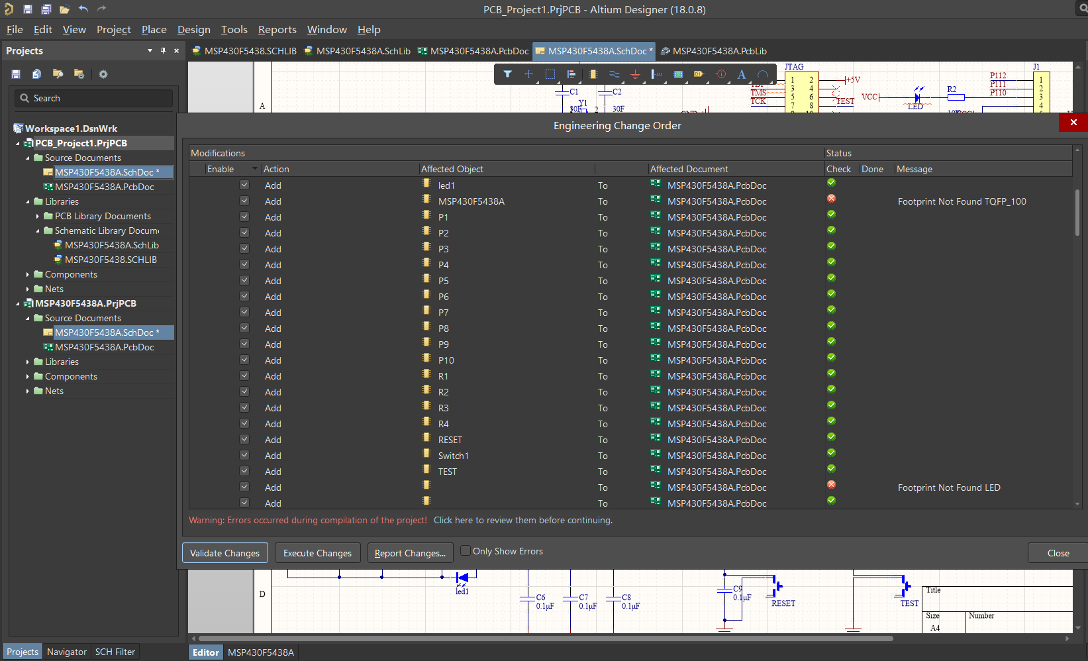The height and width of the screenshot is (661, 1088).
Task: Click the Redo arrow in the title bar
Action: (x=101, y=9)
